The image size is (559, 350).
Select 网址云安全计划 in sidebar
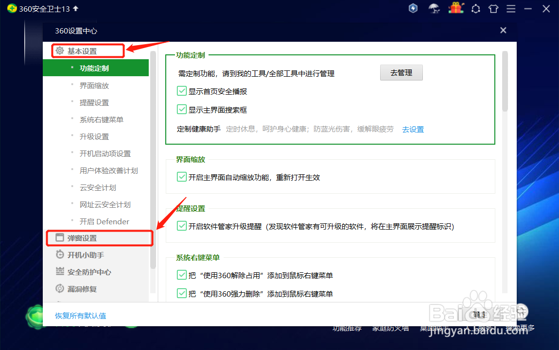(105, 205)
